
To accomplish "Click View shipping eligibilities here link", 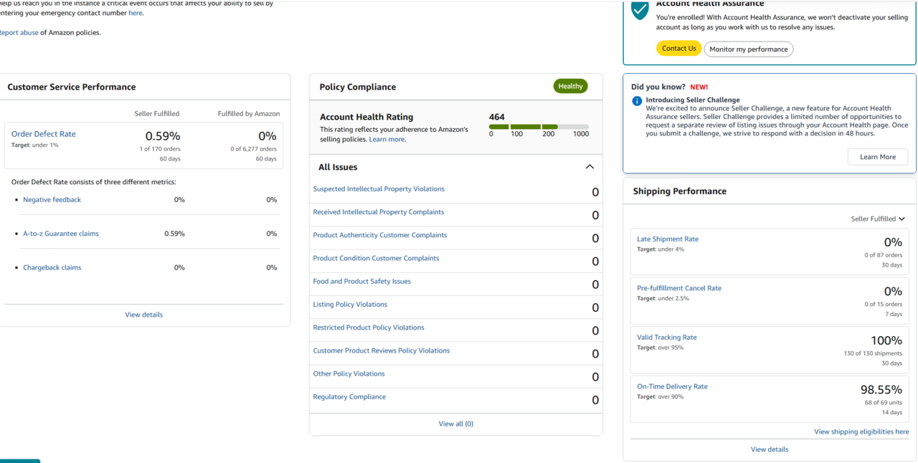I will [861, 431].
